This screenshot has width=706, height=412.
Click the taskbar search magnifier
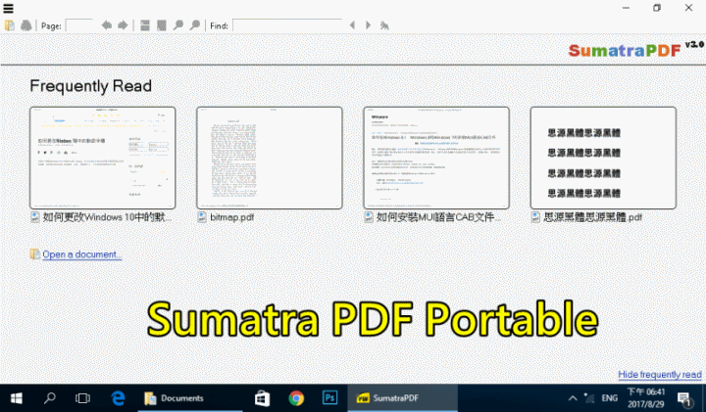pyautogui.click(x=50, y=398)
